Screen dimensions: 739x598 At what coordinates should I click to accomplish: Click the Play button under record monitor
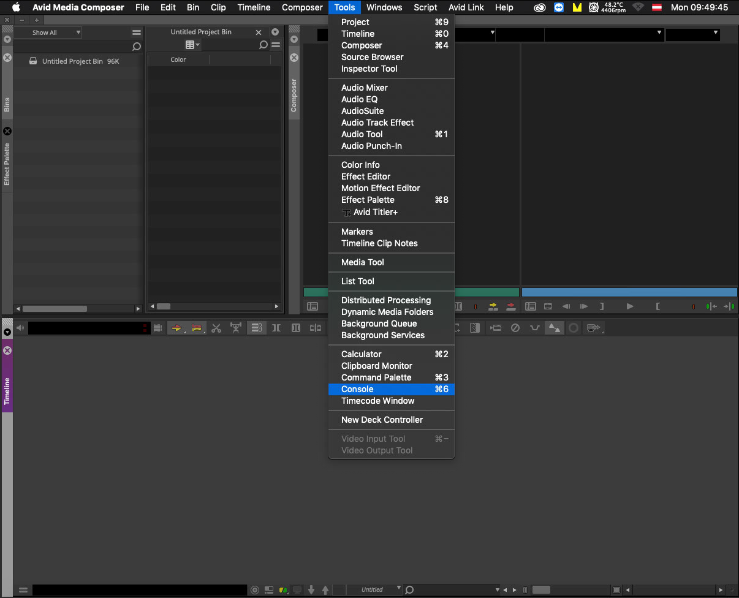[x=630, y=306]
